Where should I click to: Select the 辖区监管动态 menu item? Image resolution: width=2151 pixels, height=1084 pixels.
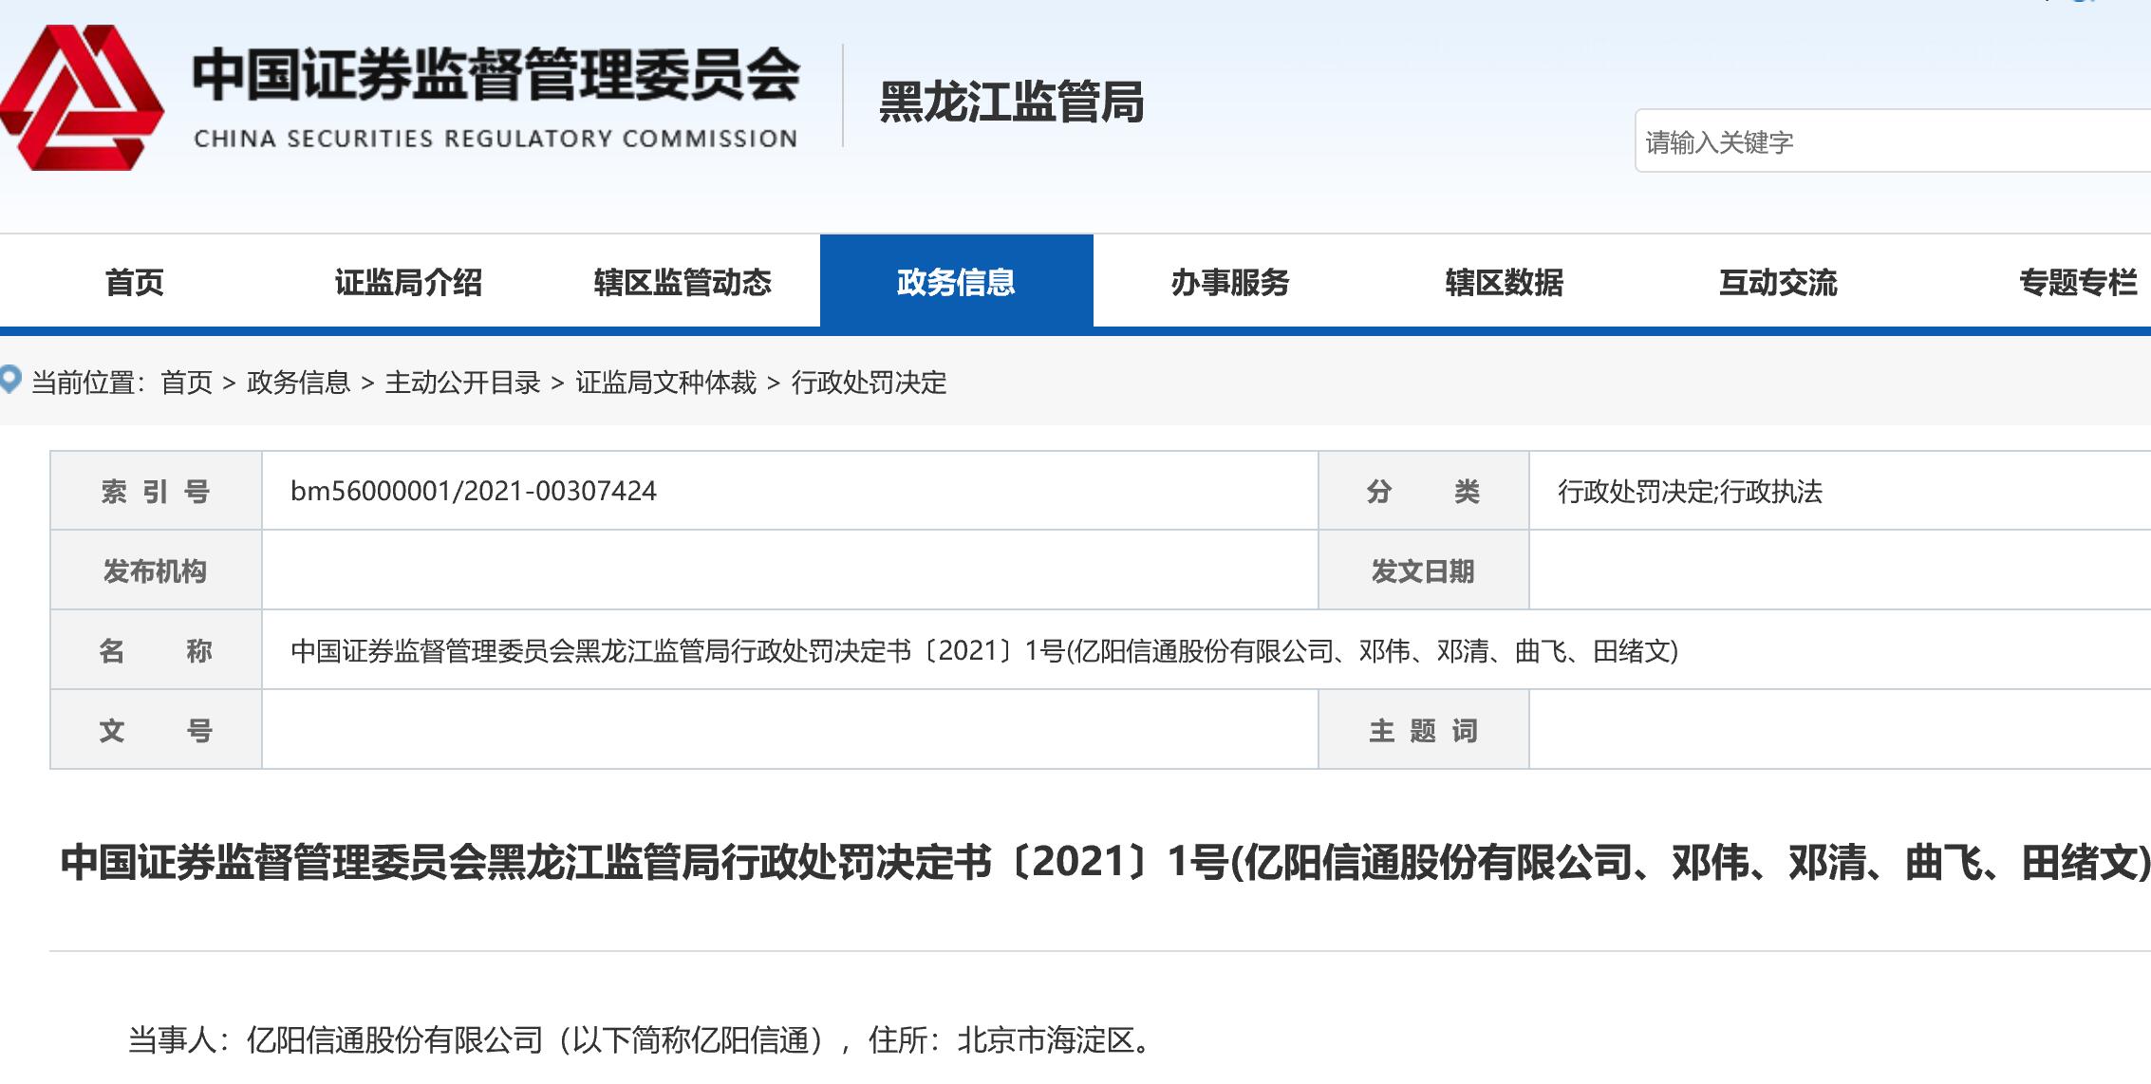click(x=683, y=282)
